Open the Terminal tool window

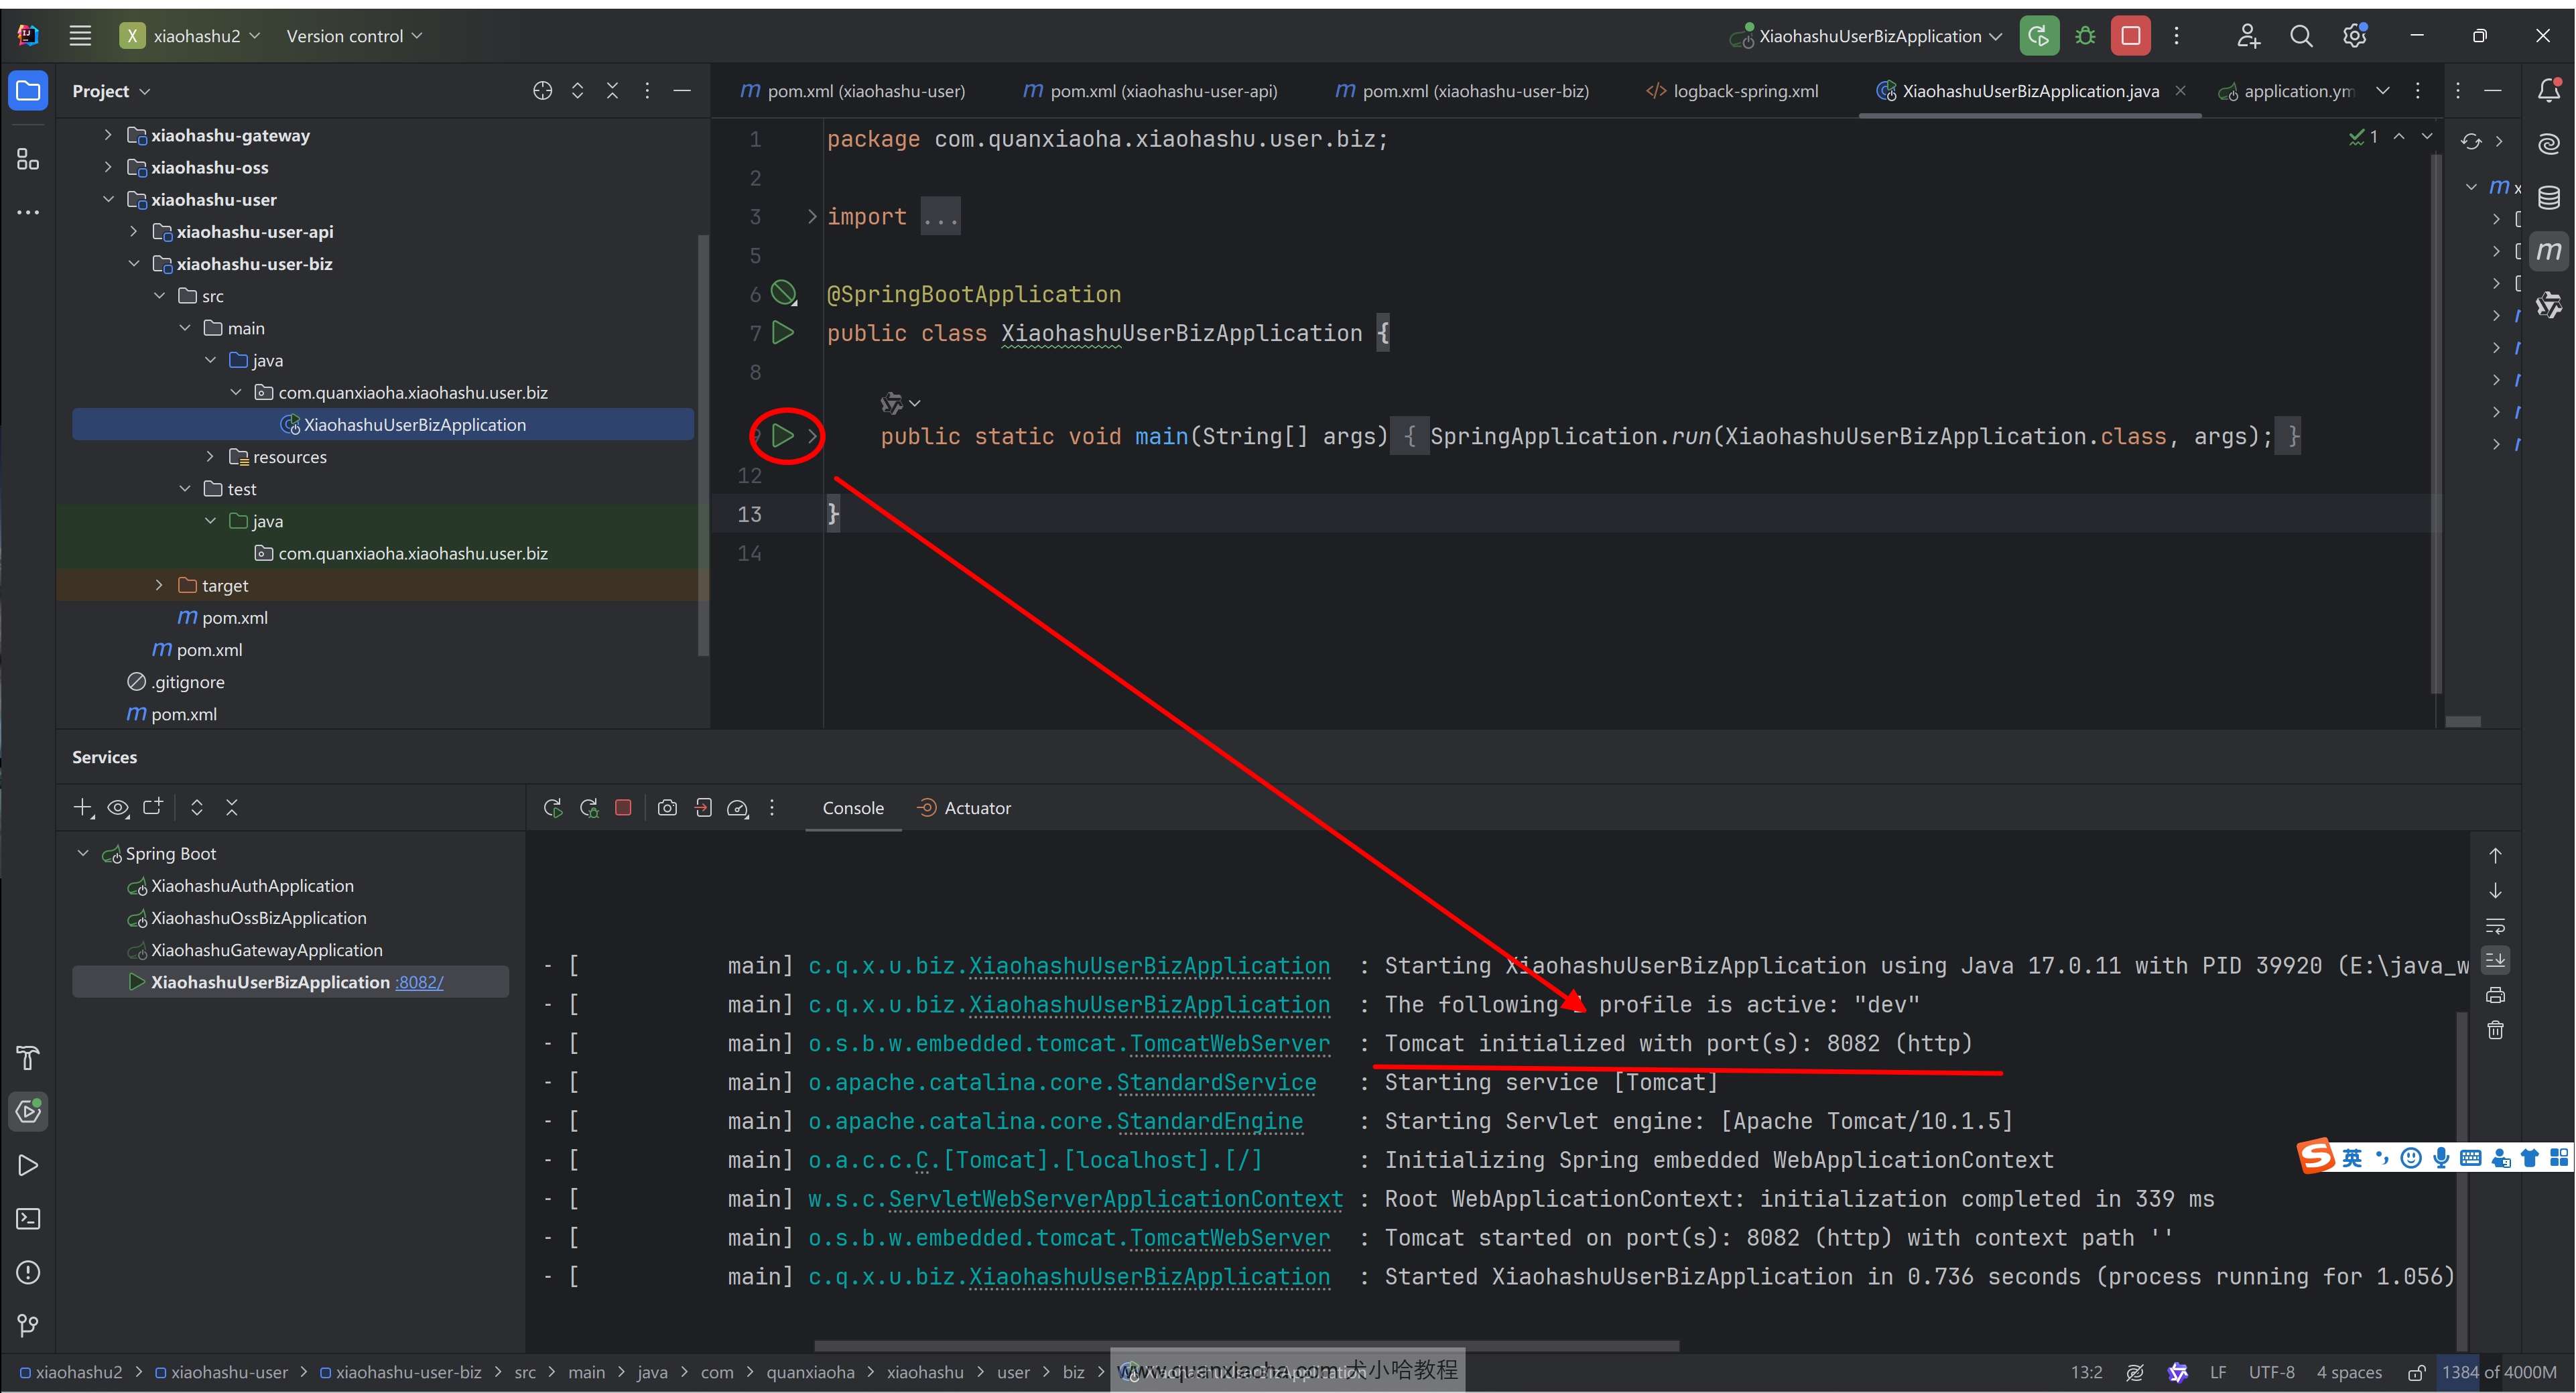pyautogui.click(x=28, y=1219)
